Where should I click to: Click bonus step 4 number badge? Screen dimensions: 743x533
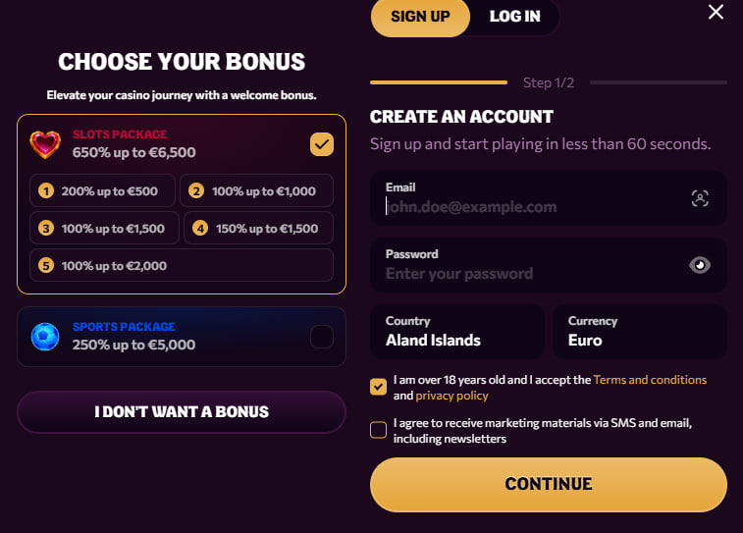200,229
